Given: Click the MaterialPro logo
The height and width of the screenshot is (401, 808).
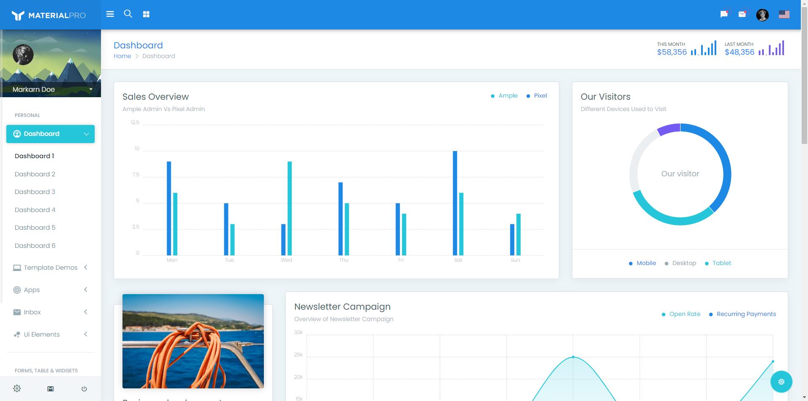Looking at the screenshot, I should (x=49, y=16).
